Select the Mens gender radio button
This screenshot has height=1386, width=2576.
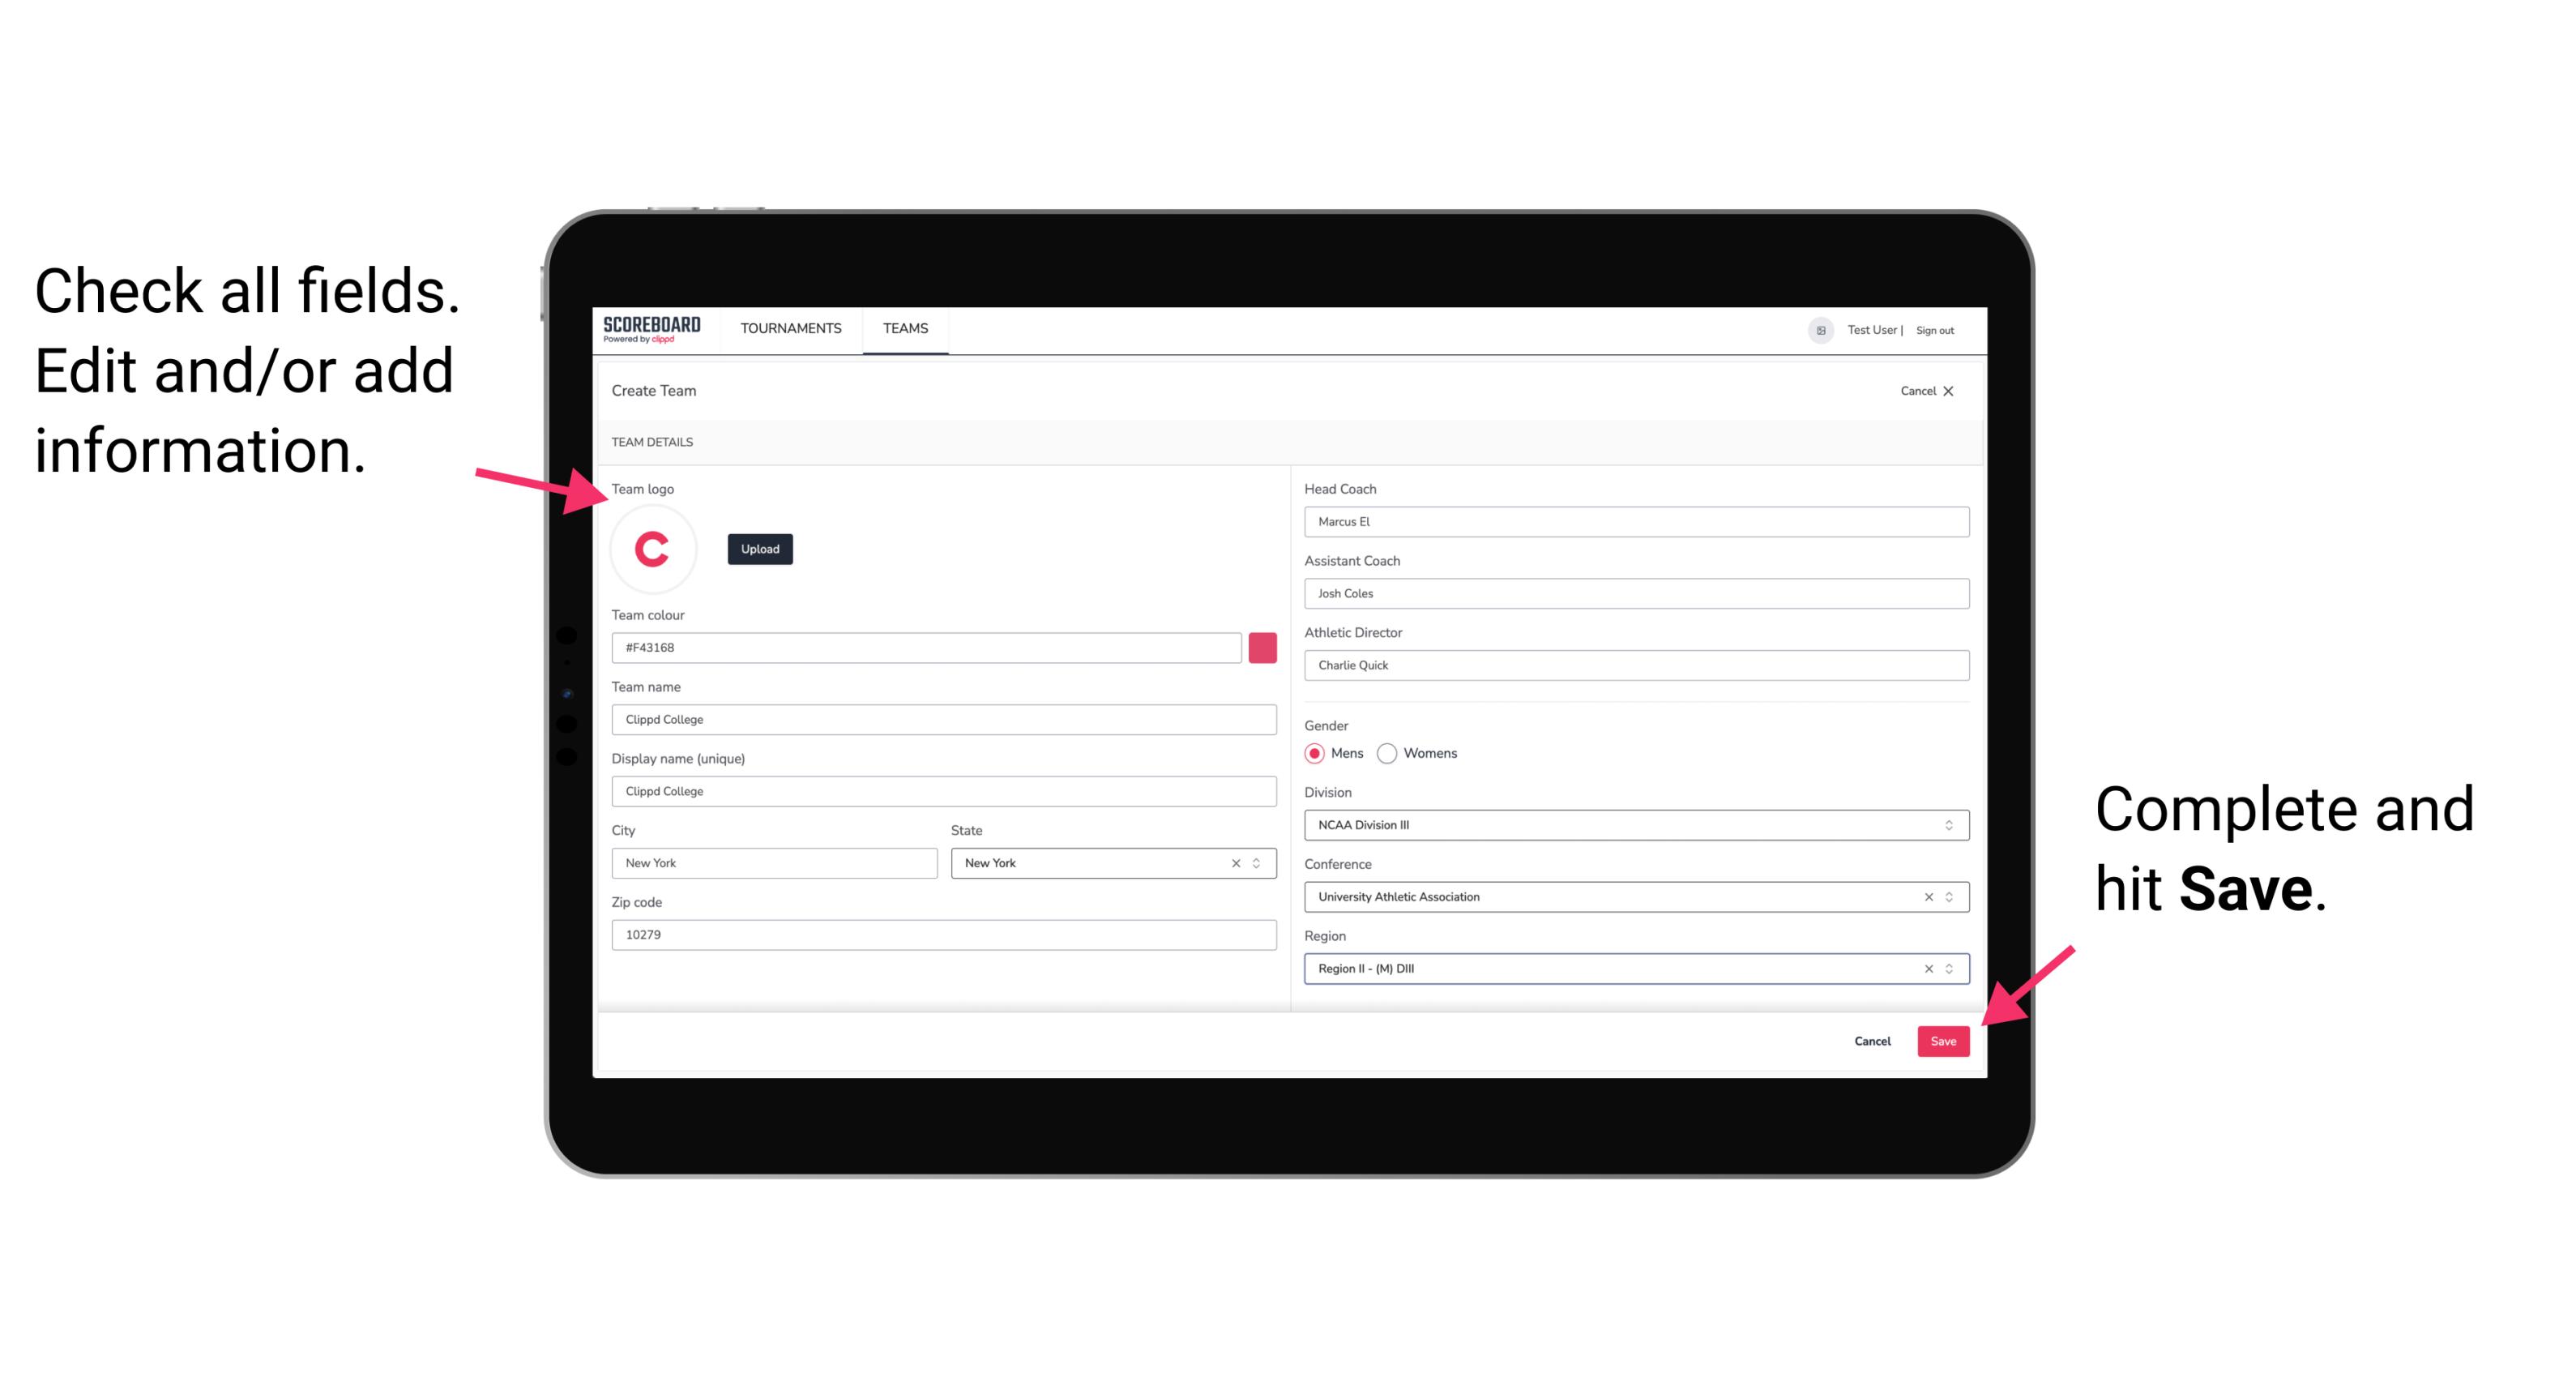pyautogui.click(x=1315, y=753)
